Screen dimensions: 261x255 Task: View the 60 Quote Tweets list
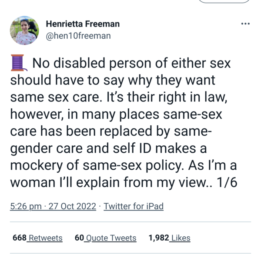coord(106,238)
